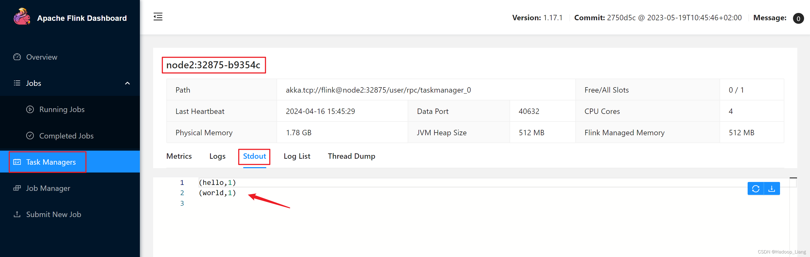Click the Message: label in the header
Viewport: 810px width, 257px height.
tap(770, 18)
